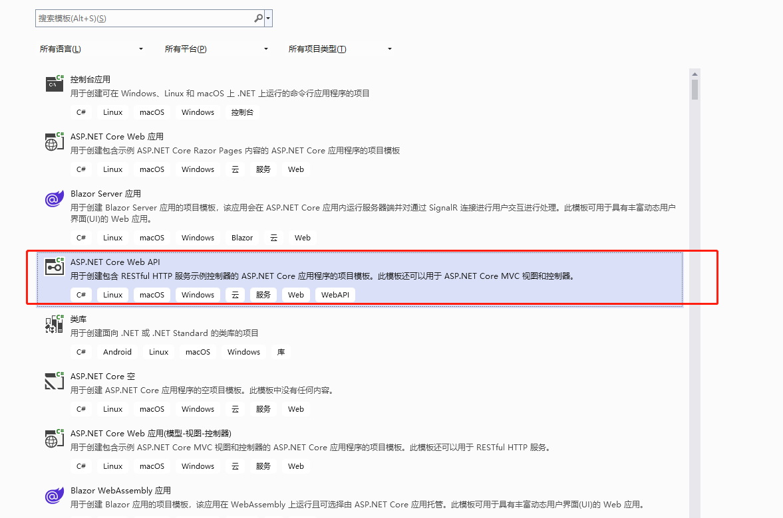The image size is (783, 518).
Task: Click the Blazor tag under Blazor Server 应用
Action: (241, 237)
